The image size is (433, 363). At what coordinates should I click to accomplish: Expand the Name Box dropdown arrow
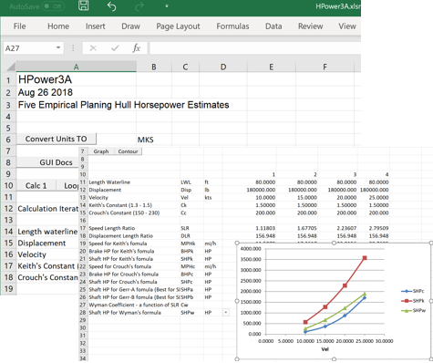pos(58,48)
